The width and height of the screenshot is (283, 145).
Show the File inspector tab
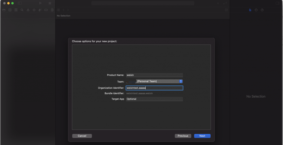click(250, 10)
